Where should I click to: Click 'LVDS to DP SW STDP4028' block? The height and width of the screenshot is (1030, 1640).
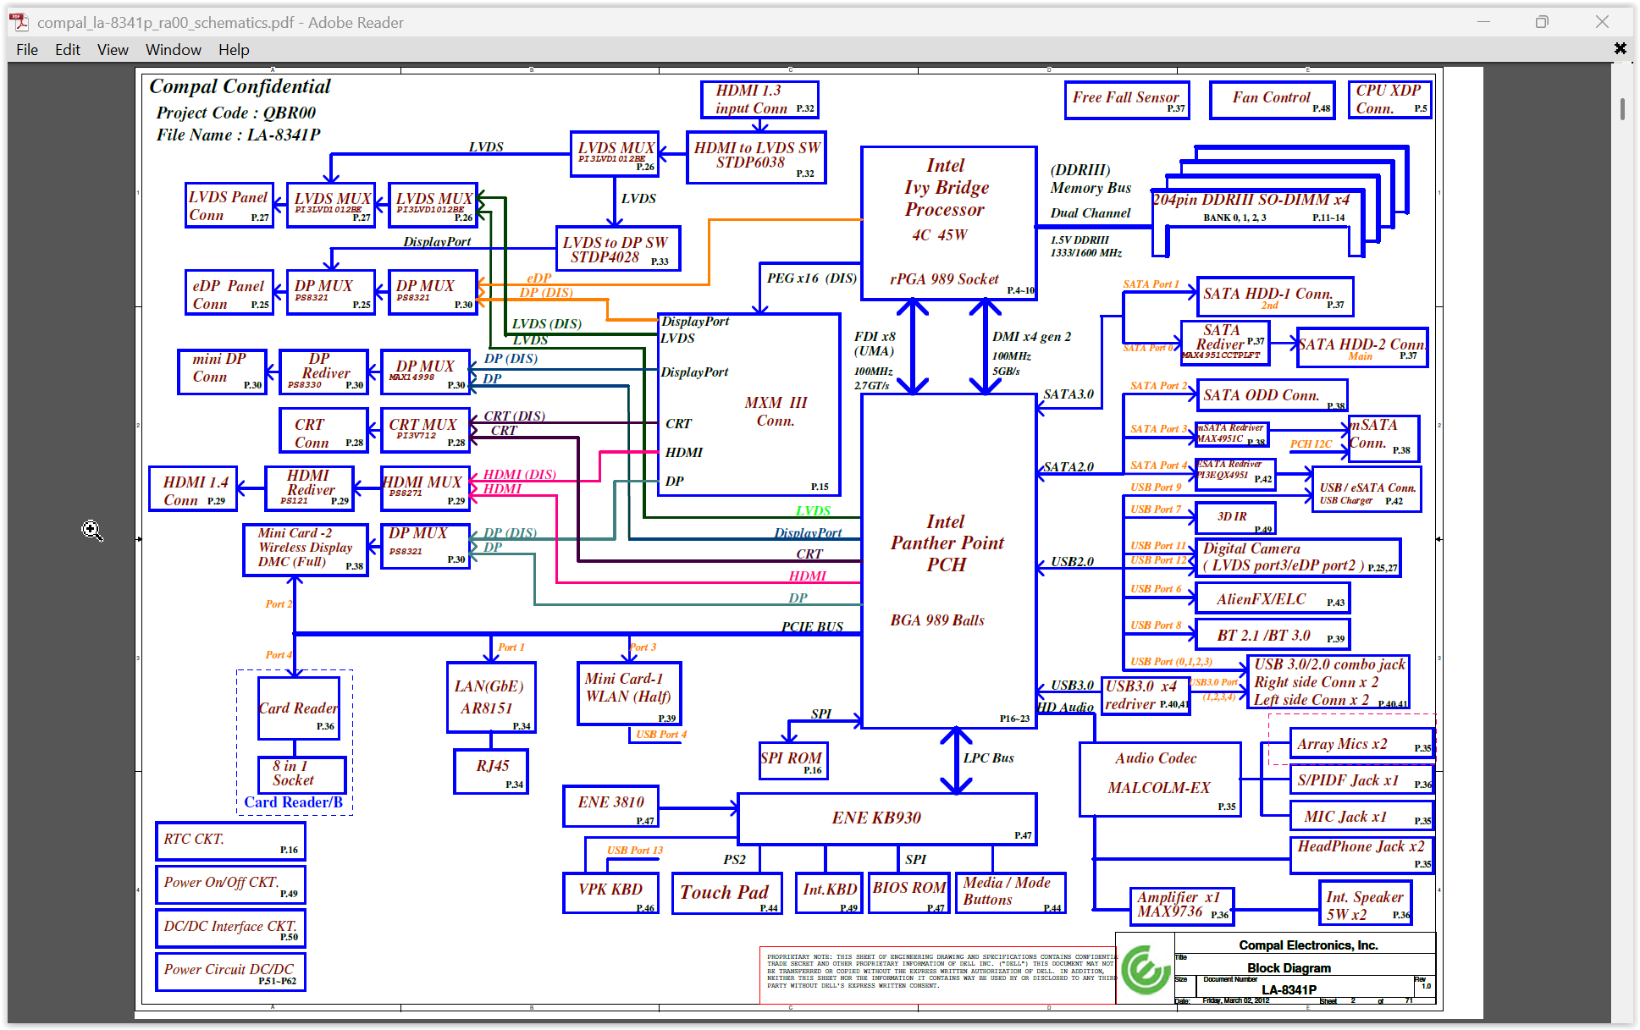617,249
